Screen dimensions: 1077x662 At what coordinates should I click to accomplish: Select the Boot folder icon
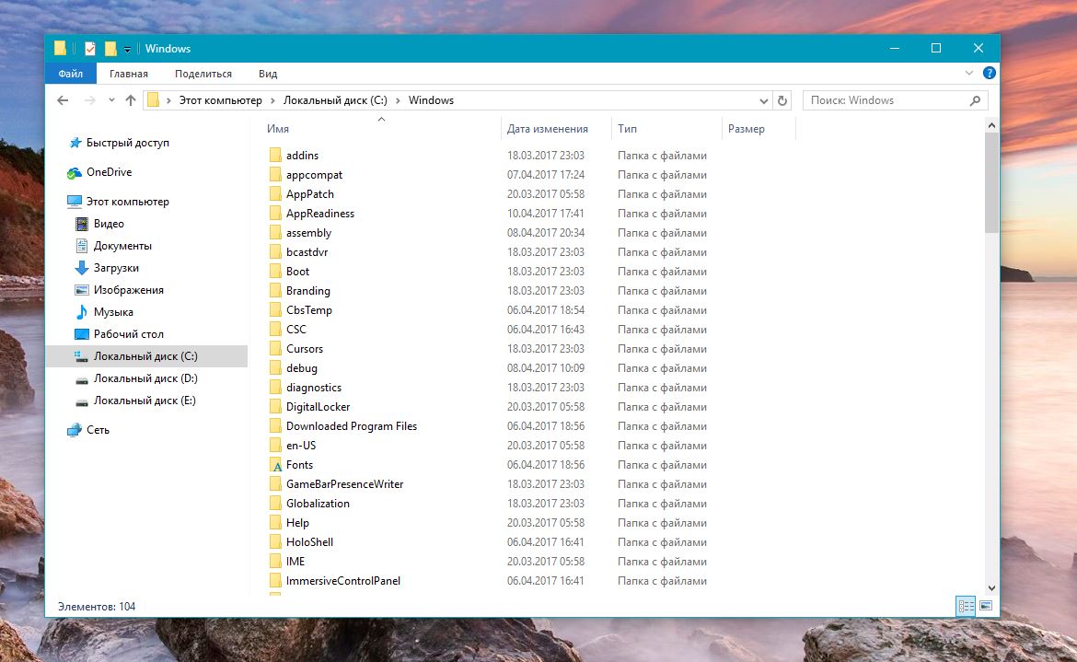(x=275, y=272)
